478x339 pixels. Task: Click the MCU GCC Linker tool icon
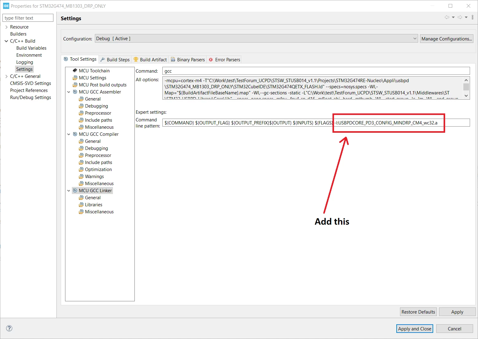click(x=75, y=190)
